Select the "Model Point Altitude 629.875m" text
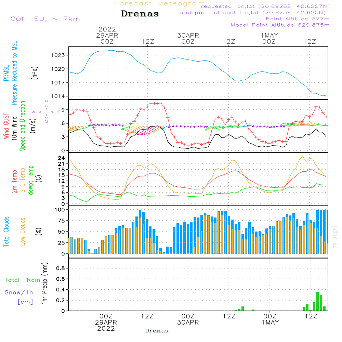342x342 pixels. pyautogui.click(x=280, y=25)
